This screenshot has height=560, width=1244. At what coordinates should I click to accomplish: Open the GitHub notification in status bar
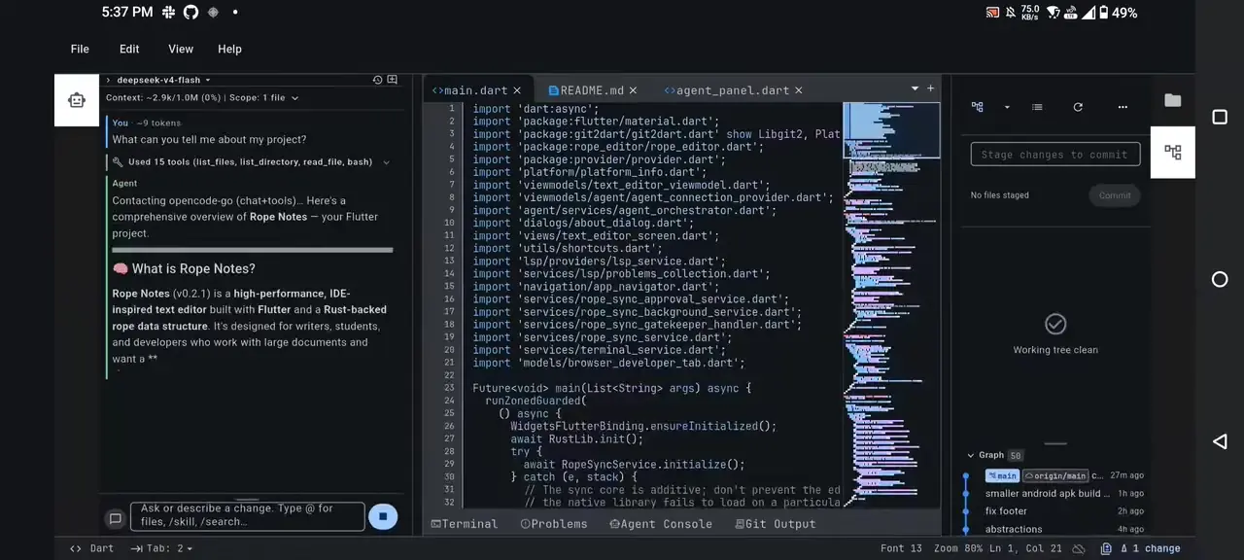point(190,13)
